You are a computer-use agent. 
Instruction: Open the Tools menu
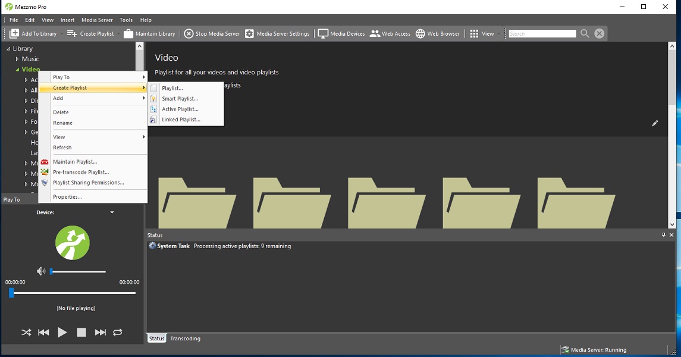pos(126,20)
